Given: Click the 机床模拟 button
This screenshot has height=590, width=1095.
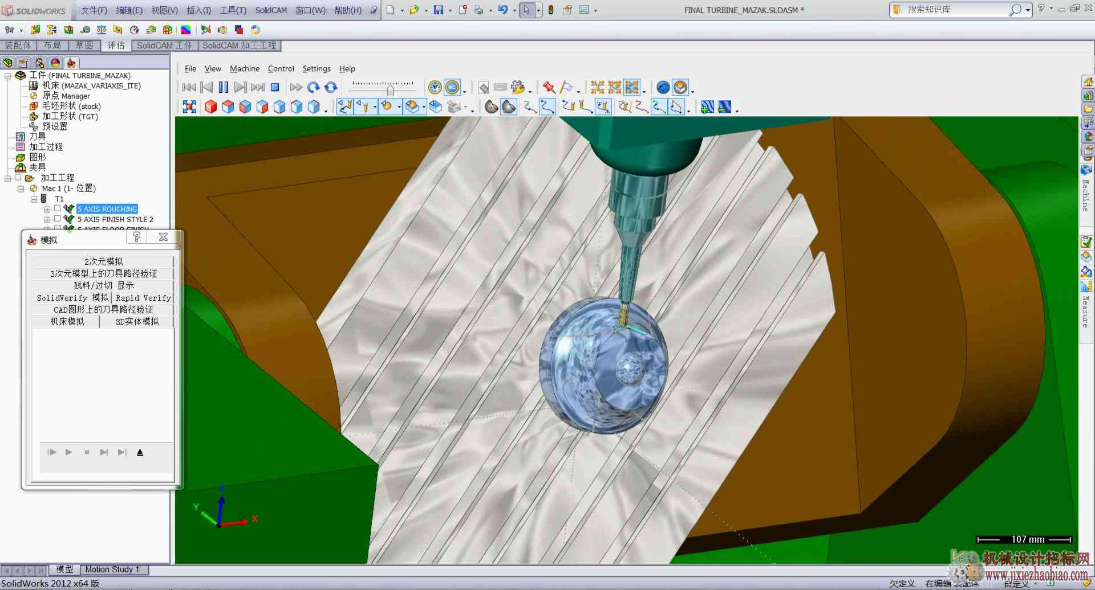Looking at the screenshot, I should 67,322.
